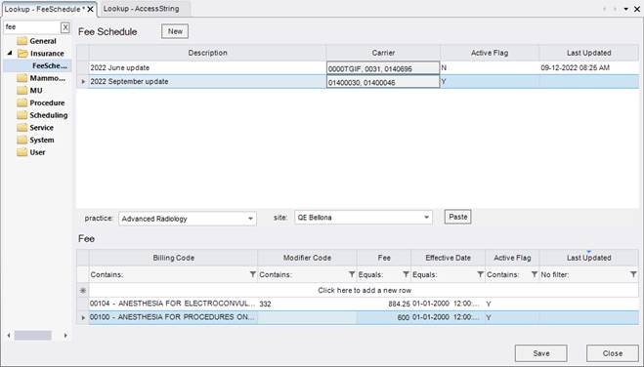Image resolution: width=644 pixels, height=367 pixels.
Task: Click the New fee schedule button
Action: (x=175, y=31)
